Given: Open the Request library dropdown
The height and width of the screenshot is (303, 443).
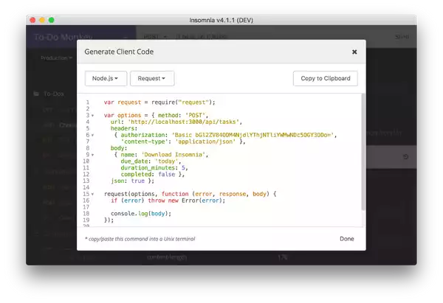Looking at the screenshot, I should (x=152, y=78).
